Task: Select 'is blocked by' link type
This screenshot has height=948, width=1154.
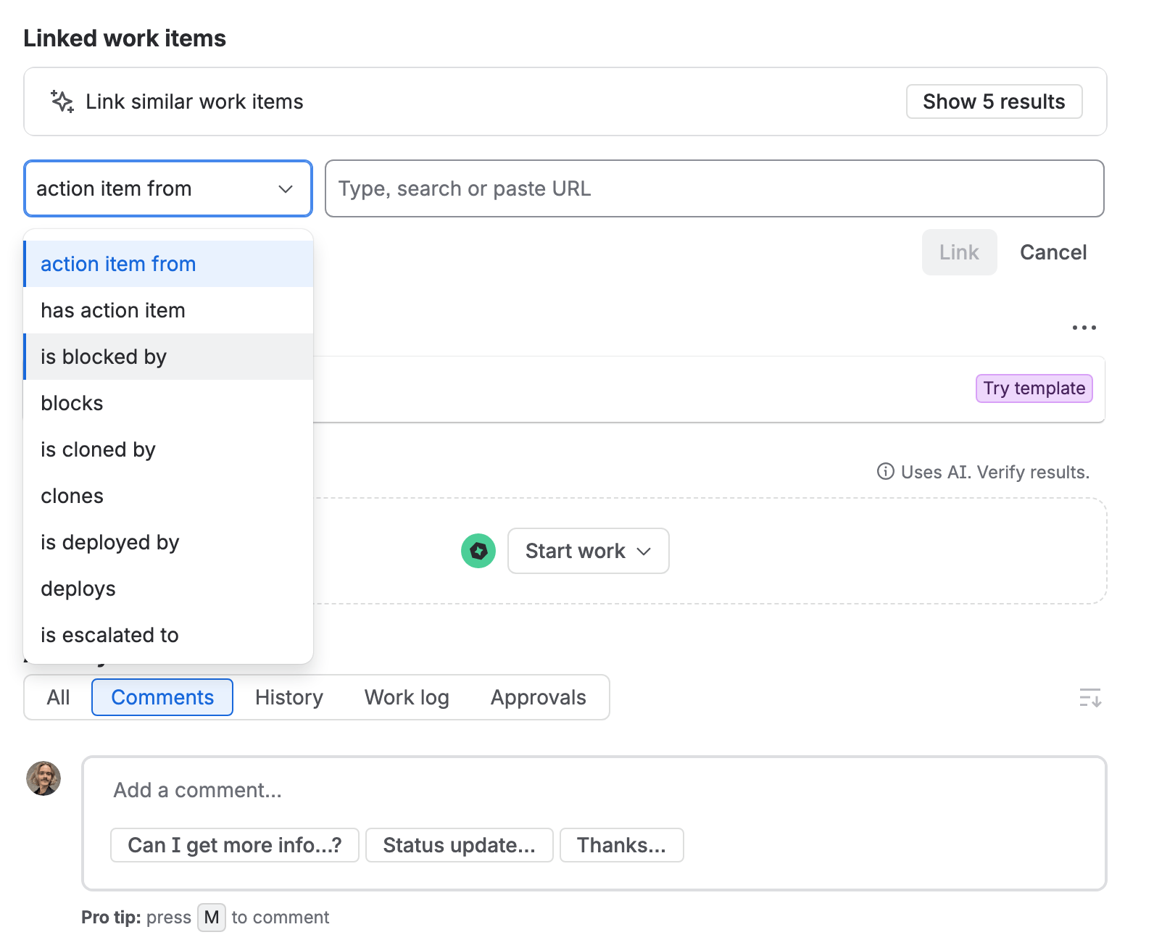Action: coord(168,357)
